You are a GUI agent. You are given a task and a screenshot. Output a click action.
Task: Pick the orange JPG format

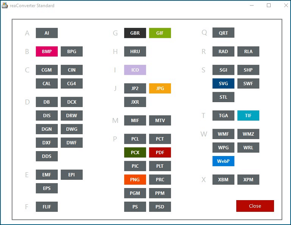point(160,88)
